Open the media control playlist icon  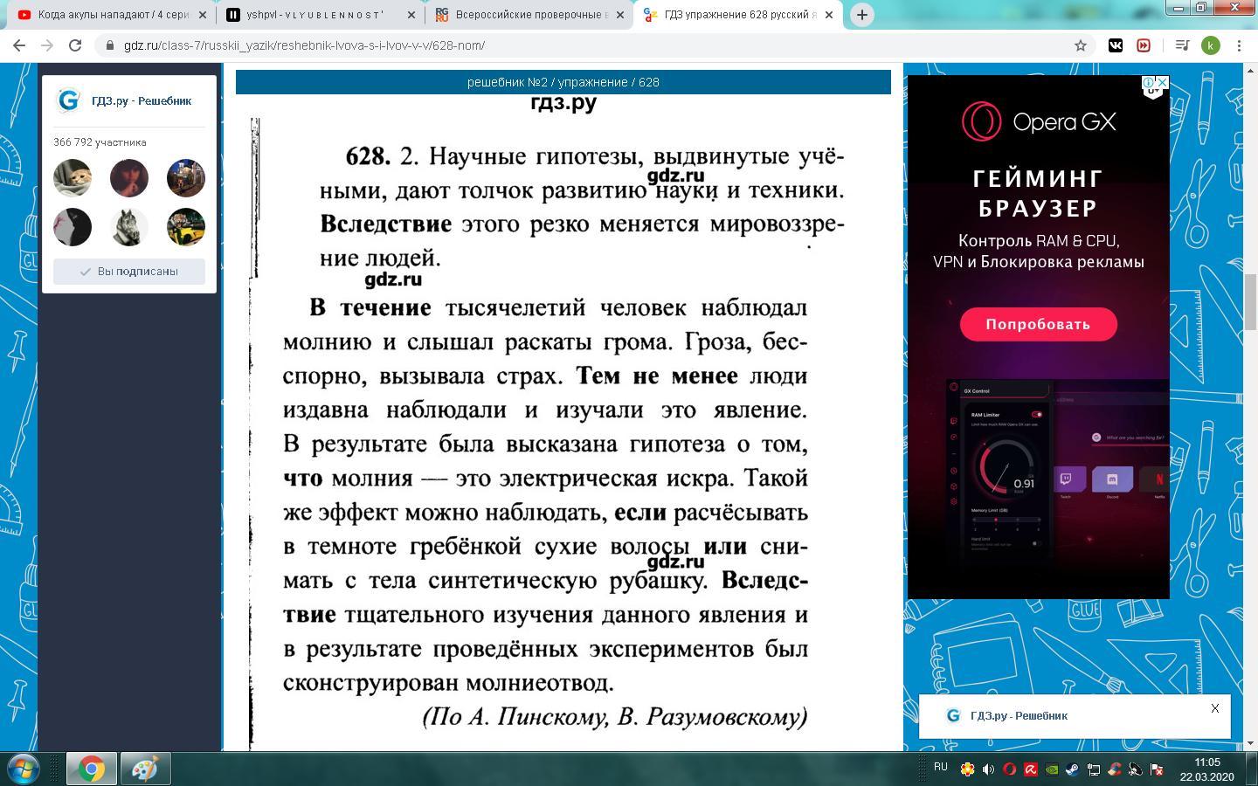click(1182, 45)
